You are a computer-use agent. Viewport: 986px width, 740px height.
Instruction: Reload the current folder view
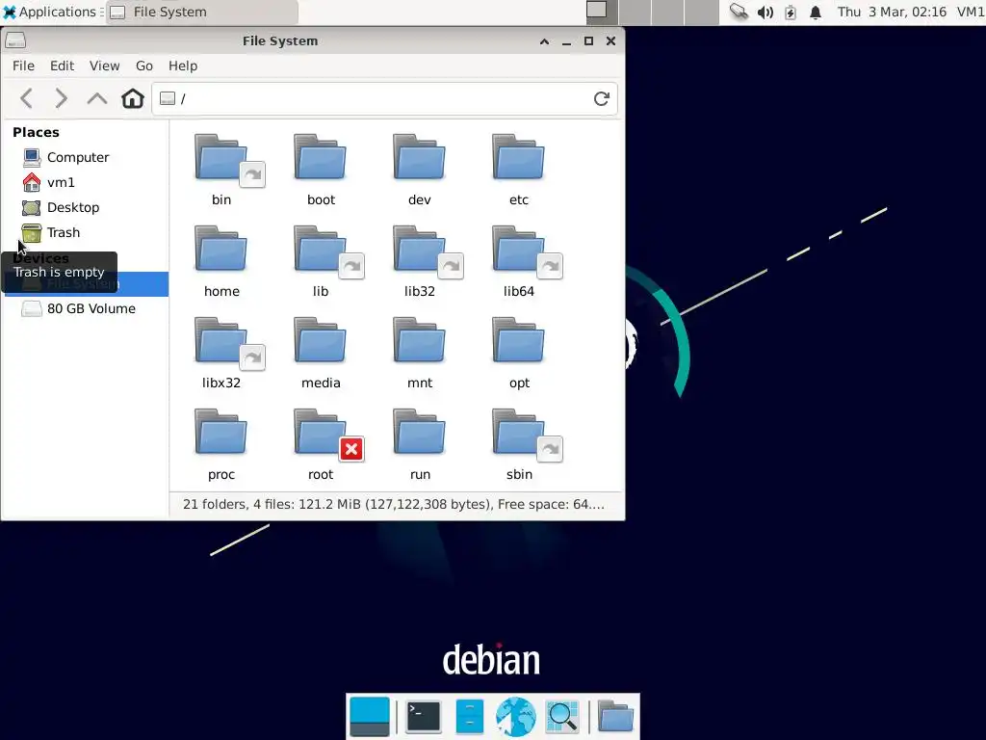point(602,99)
